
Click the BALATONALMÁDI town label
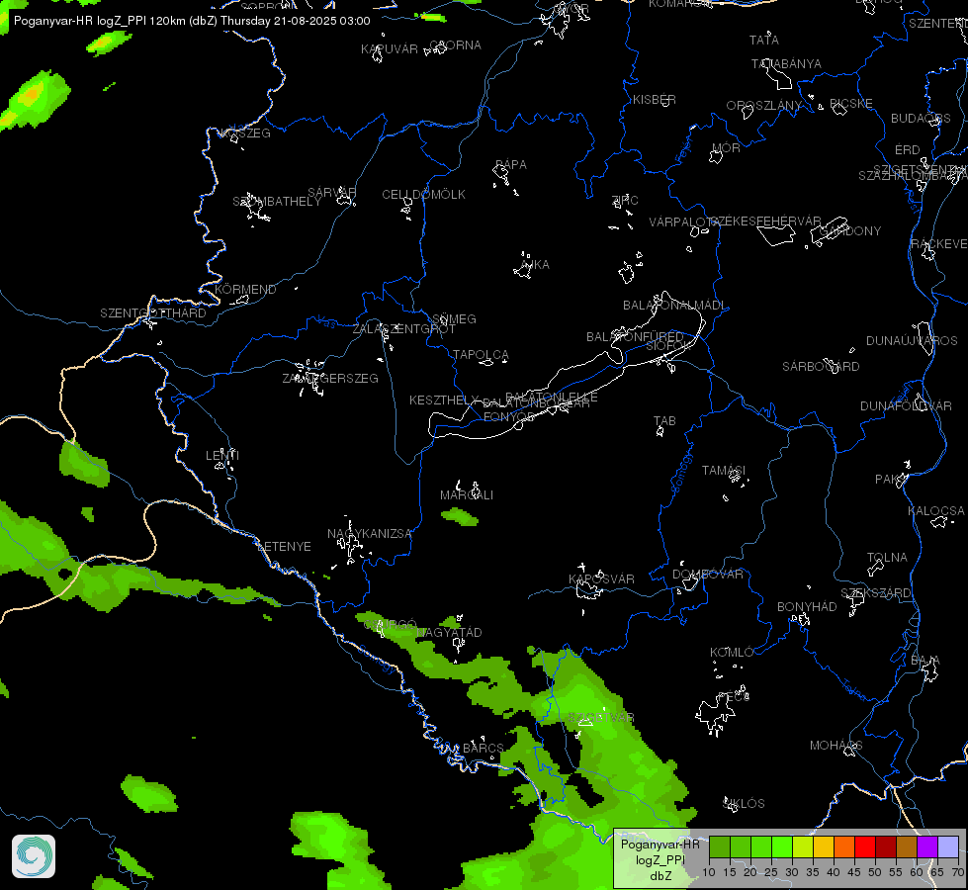674,306
